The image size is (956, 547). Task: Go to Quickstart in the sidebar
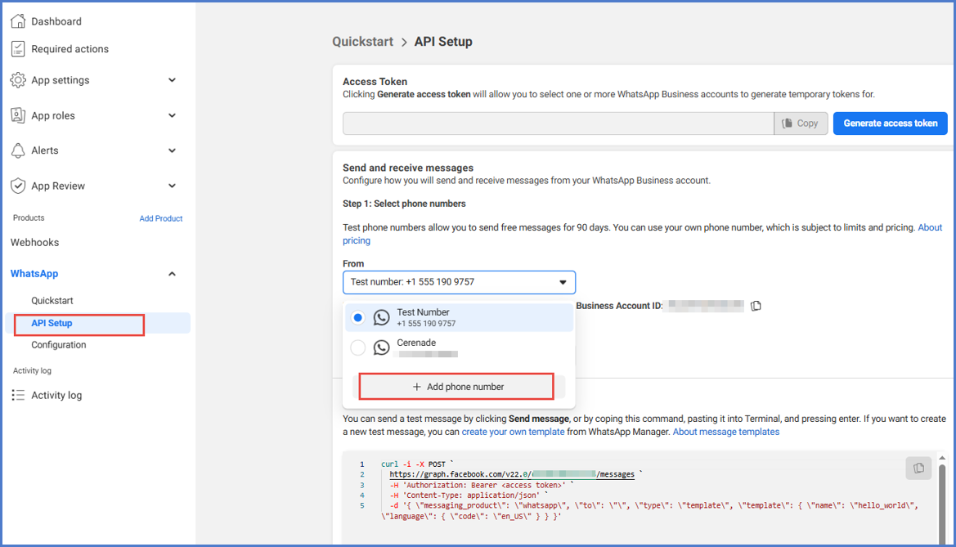pos(52,301)
